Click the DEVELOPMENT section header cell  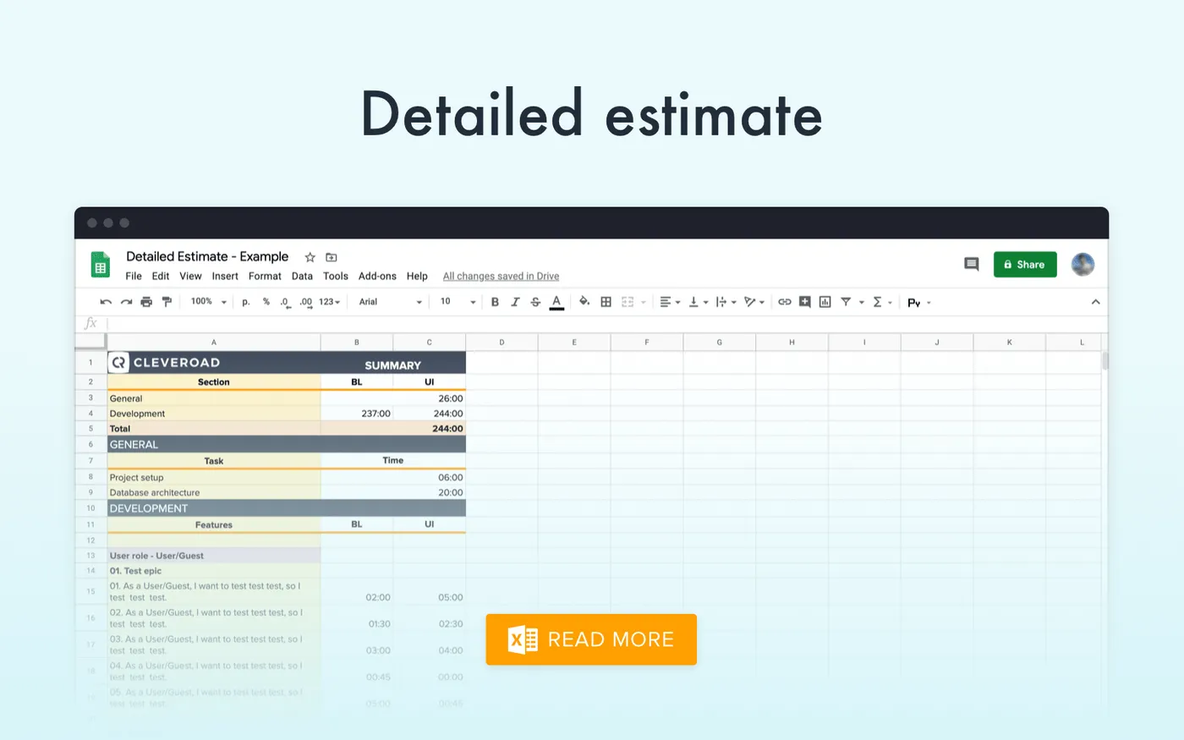[x=287, y=508]
